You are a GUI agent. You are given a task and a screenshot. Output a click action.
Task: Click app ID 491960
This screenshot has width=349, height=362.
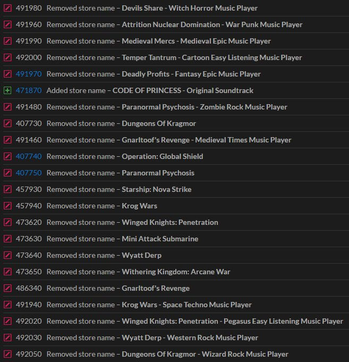29,25
